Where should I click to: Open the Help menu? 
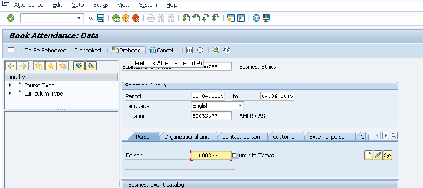tap(172, 5)
